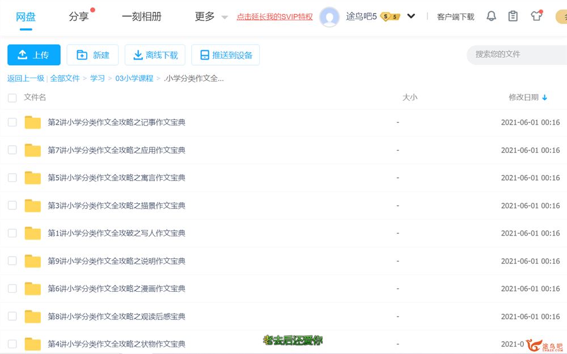Click the SVIP level 5 badge
The height and width of the screenshot is (354, 567).
[390, 17]
